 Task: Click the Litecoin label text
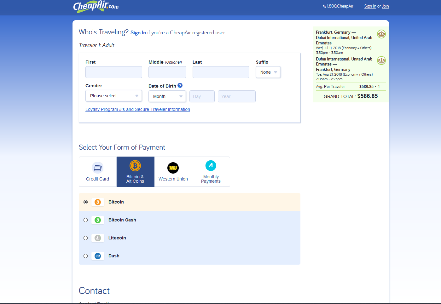tap(117, 238)
